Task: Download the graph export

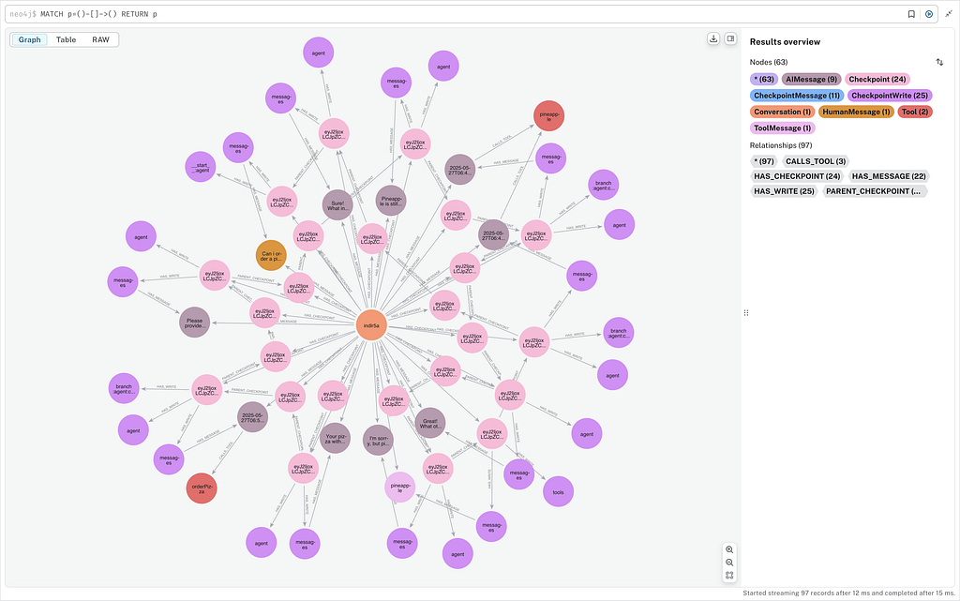Action: click(x=713, y=39)
